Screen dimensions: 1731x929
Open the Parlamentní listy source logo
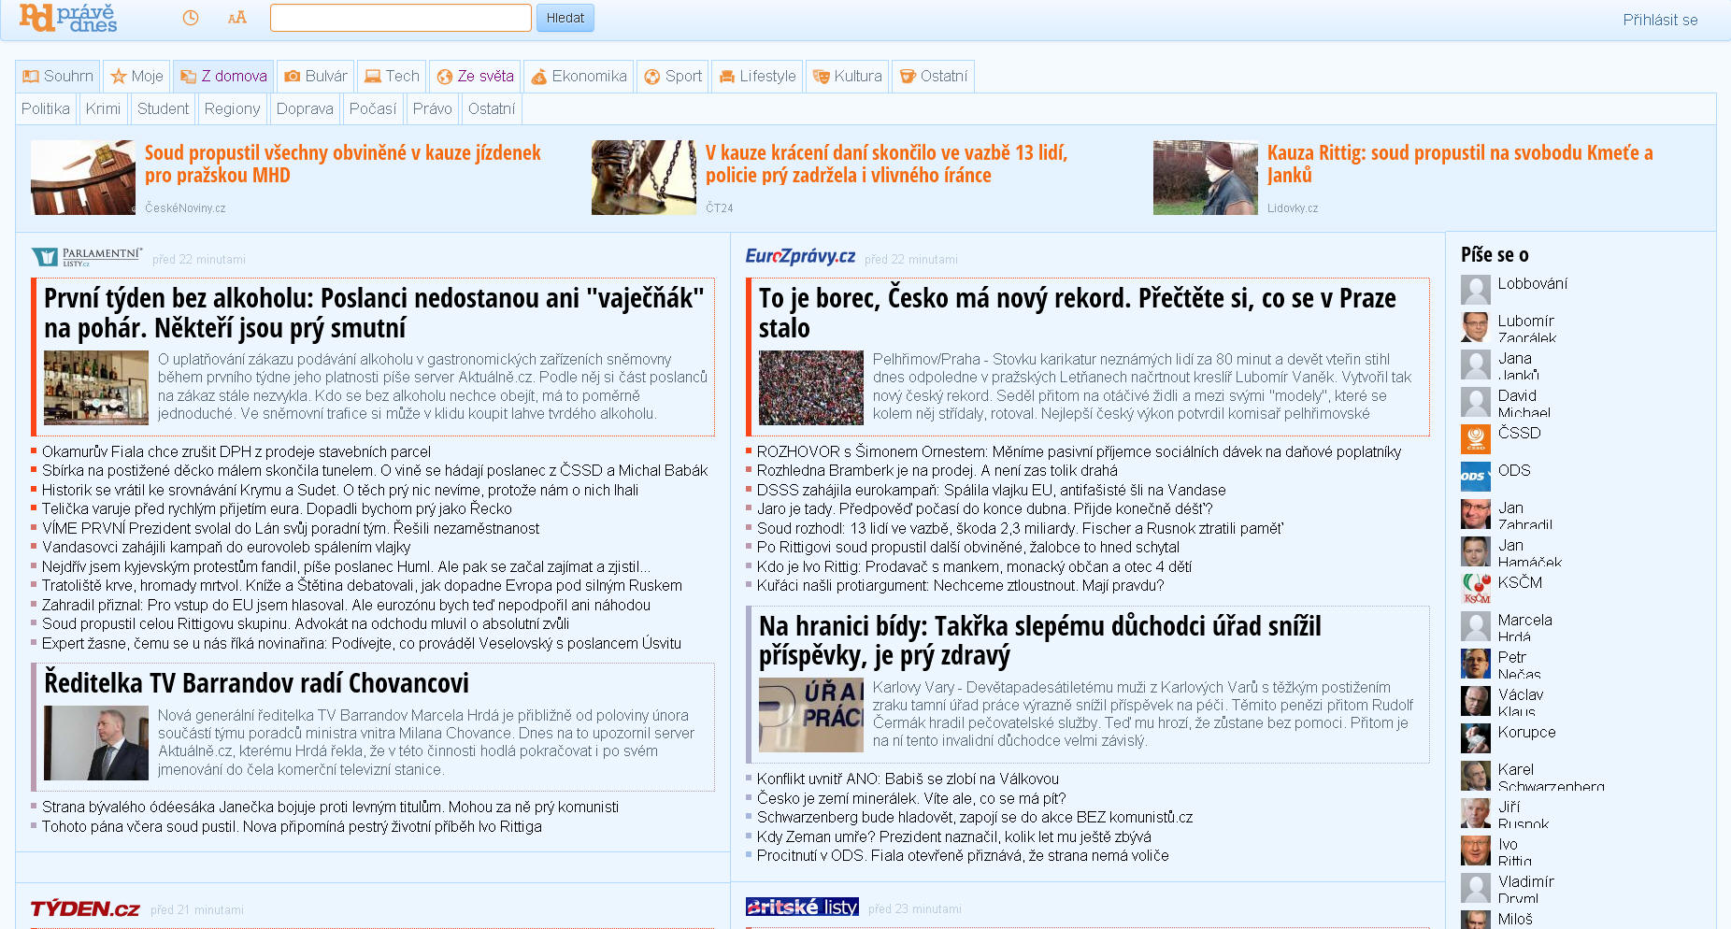click(86, 257)
